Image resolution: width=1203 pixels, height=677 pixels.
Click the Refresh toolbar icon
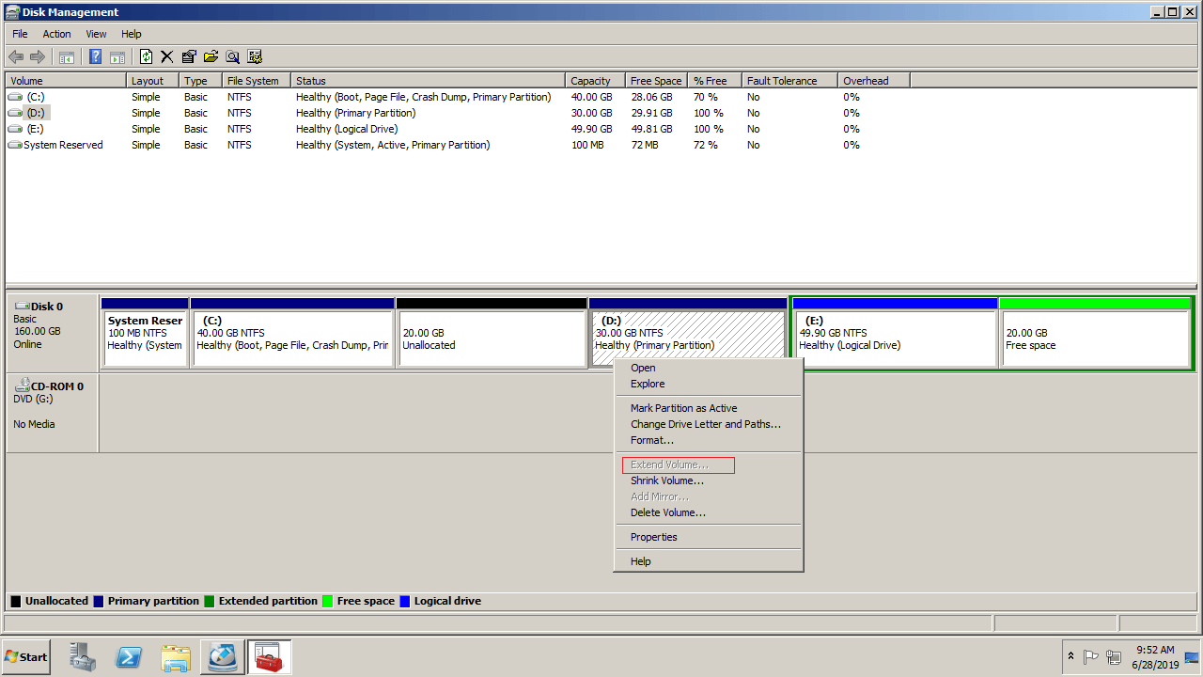point(146,56)
